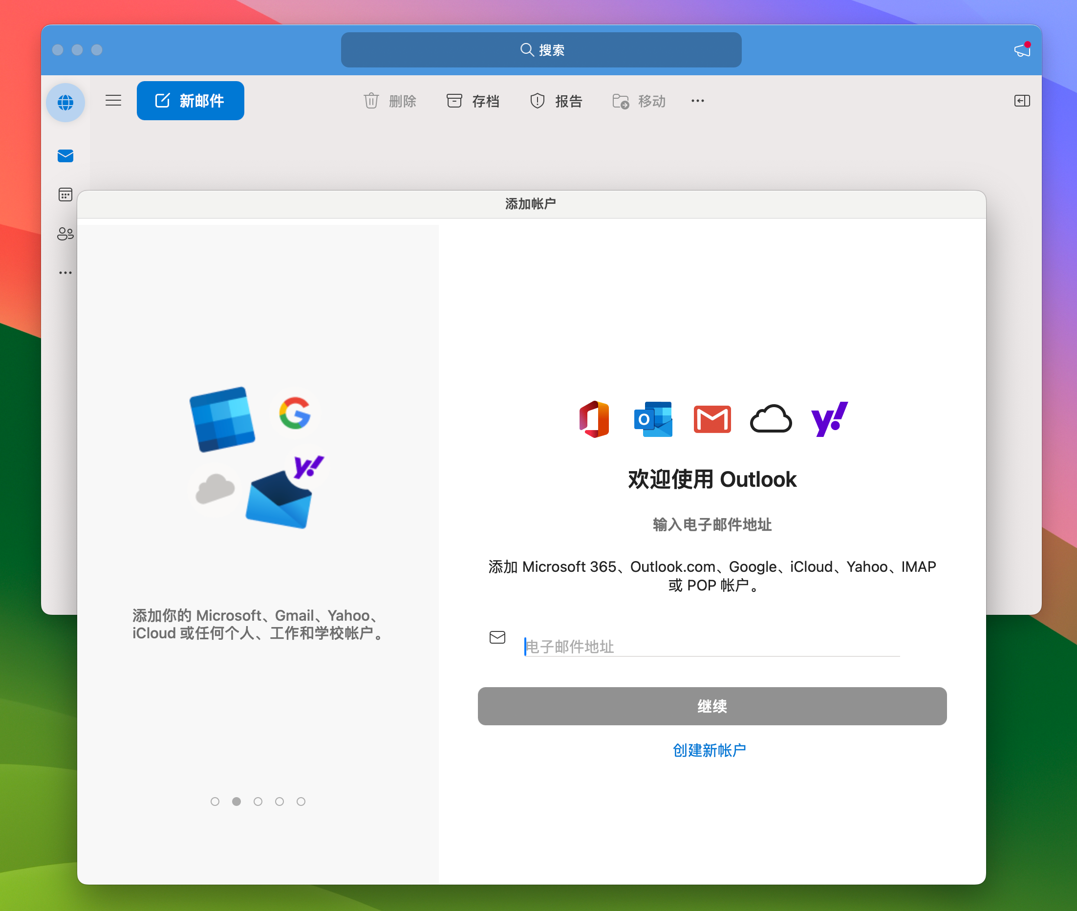Click the Outlook logo icon
Screen dimensions: 1077x911
pyautogui.click(x=653, y=419)
